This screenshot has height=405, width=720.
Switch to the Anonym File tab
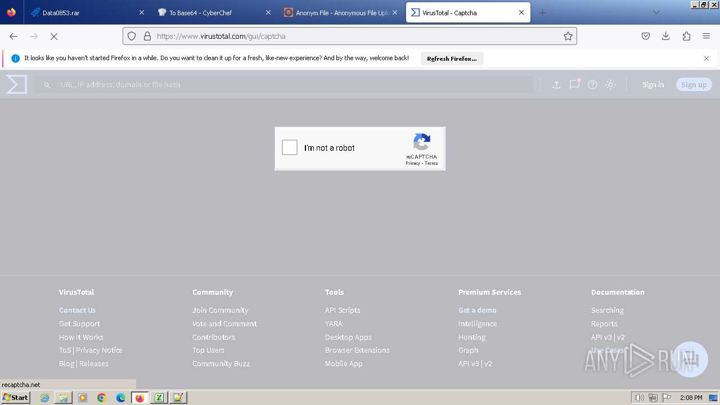(340, 12)
